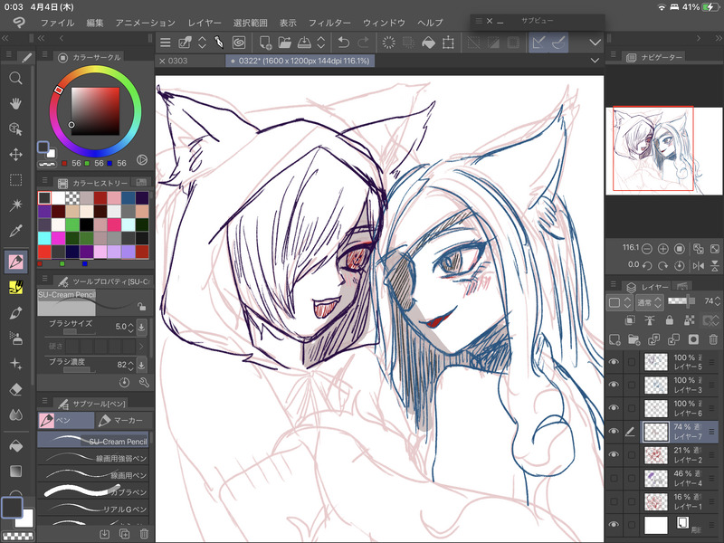Click the Navigator zoom out icon

tap(647, 249)
